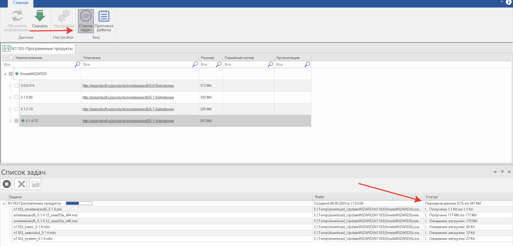This screenshot has height=246, width=513.
Task: Click search icon in Наименование filter
Action: pyautogui.click(x=77, y=64)
